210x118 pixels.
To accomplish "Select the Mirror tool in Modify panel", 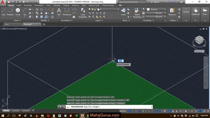I will tap(42, 13).
